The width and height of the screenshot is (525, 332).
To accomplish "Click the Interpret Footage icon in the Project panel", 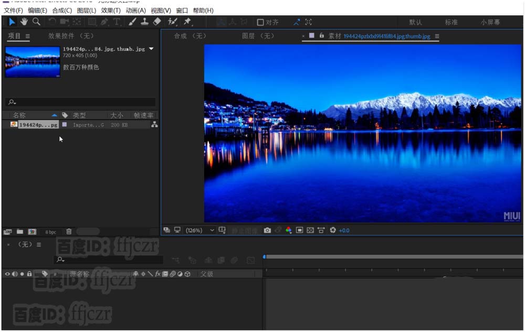I will (x=7, y=232).
